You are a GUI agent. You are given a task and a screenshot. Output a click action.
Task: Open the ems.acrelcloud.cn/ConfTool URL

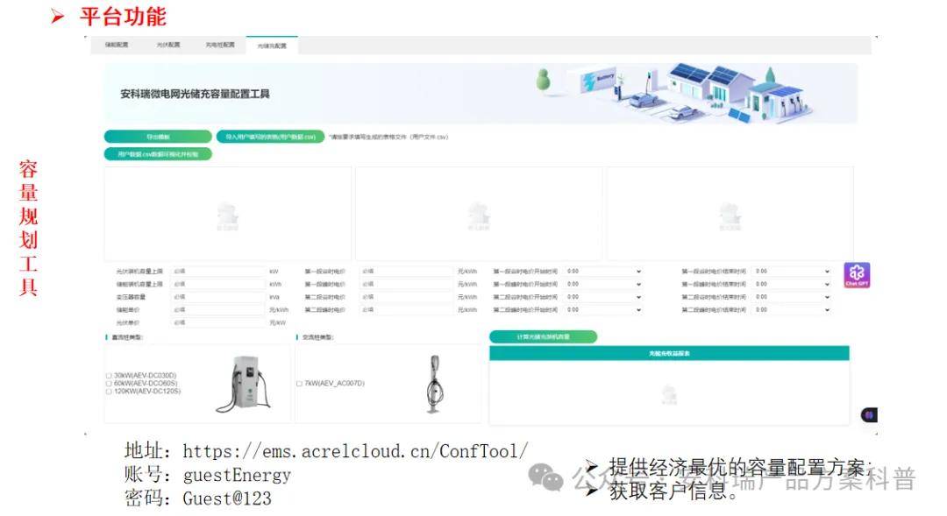click(x=355, y=451)
